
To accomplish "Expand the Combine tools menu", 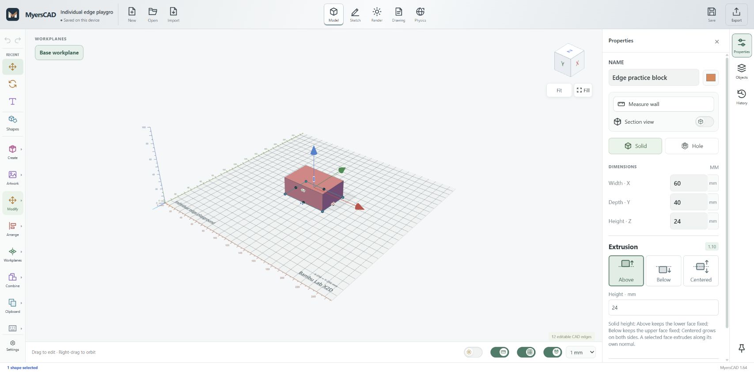I will pyautogui.click(x=13, y=280).
